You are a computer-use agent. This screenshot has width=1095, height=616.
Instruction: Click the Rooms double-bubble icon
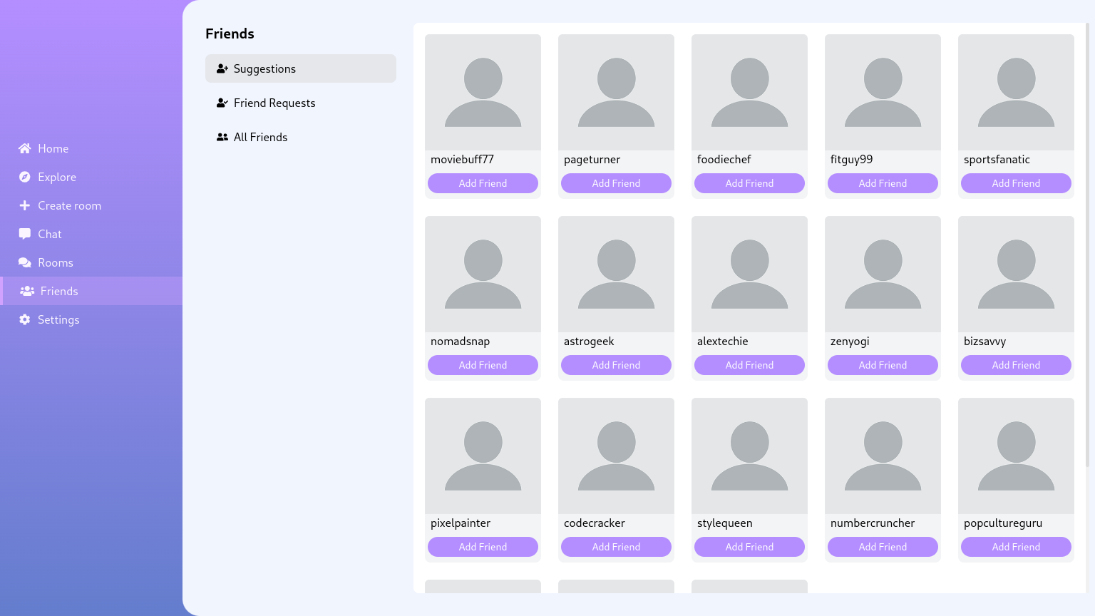pos(25,262)
